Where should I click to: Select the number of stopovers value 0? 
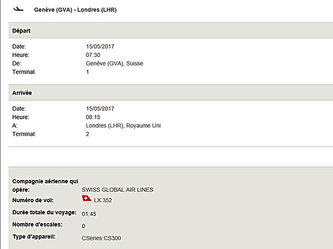coord(84,226)
